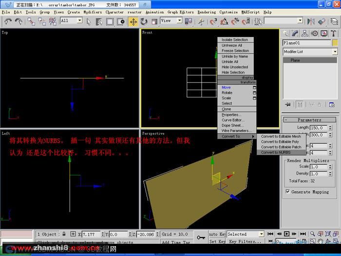This screenshot has height=256, width=341.
Task: Open the Mirror selected objects tool
Action: tap(311, 21)
